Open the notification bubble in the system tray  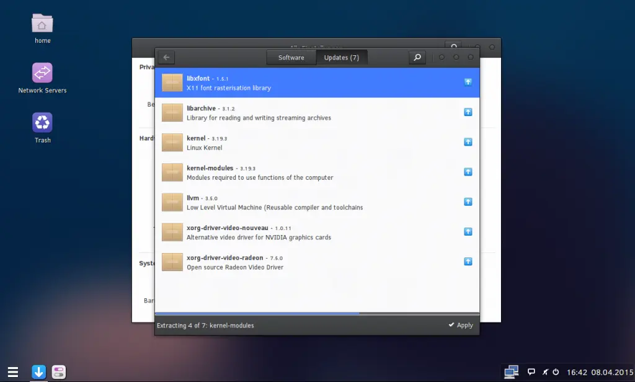tap(531, 371)
